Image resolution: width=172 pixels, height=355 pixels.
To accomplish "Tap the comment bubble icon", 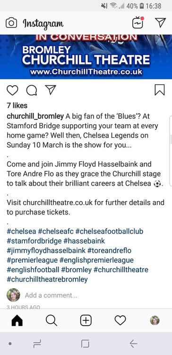I will (31, 90).
